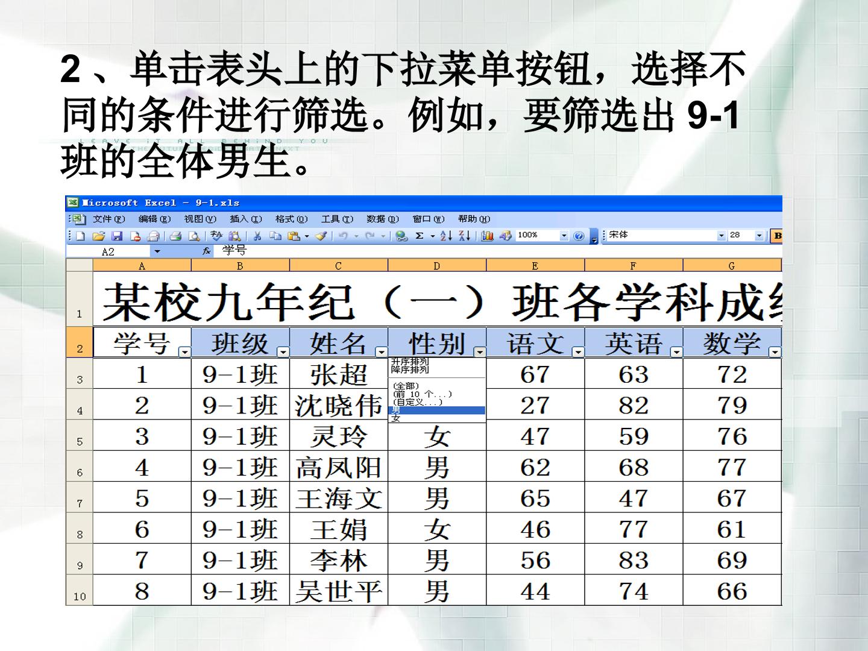Open the 帮助 menu
The width and height of the screenshot is (868, 651).
474,219
